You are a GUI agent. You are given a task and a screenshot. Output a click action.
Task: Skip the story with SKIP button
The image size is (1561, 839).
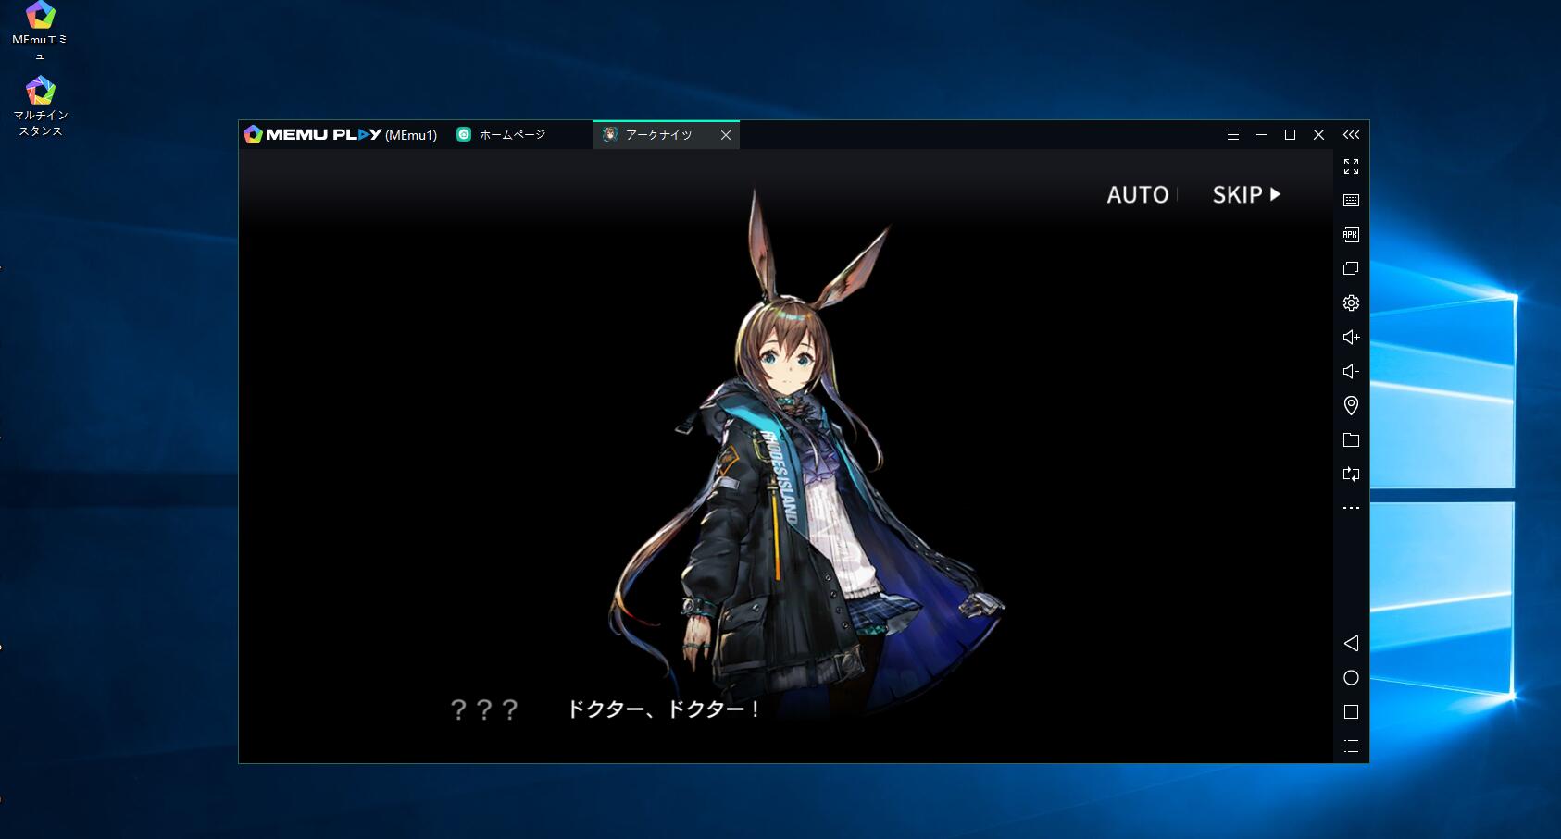(x=1246, y=195)
